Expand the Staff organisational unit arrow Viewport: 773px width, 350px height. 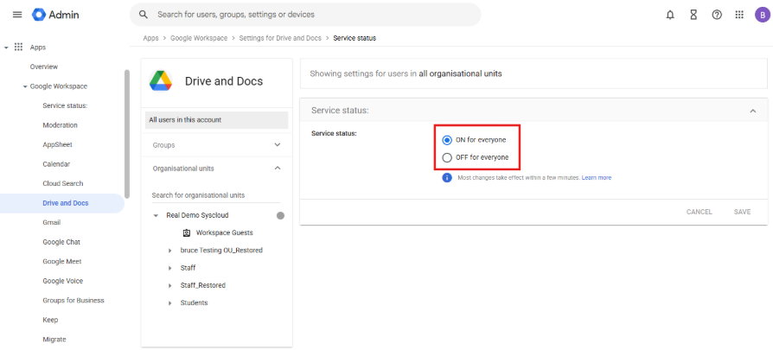[x=170, y=268]
